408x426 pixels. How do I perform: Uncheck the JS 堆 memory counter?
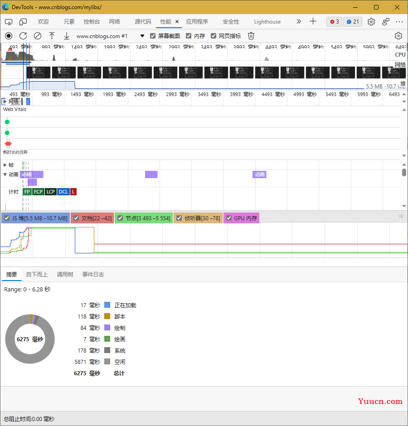7,218
